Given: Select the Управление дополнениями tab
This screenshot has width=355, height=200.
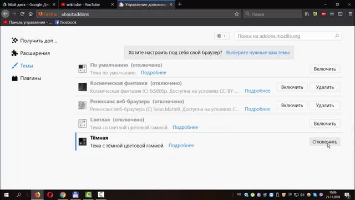Looking at the screenshot, I should (x=146, y=4).
